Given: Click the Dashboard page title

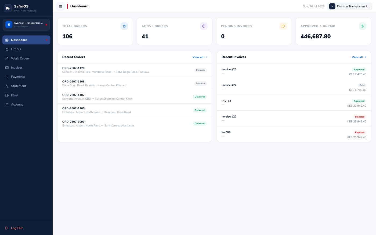Looking at the screenshot, I should click(79, 6).
